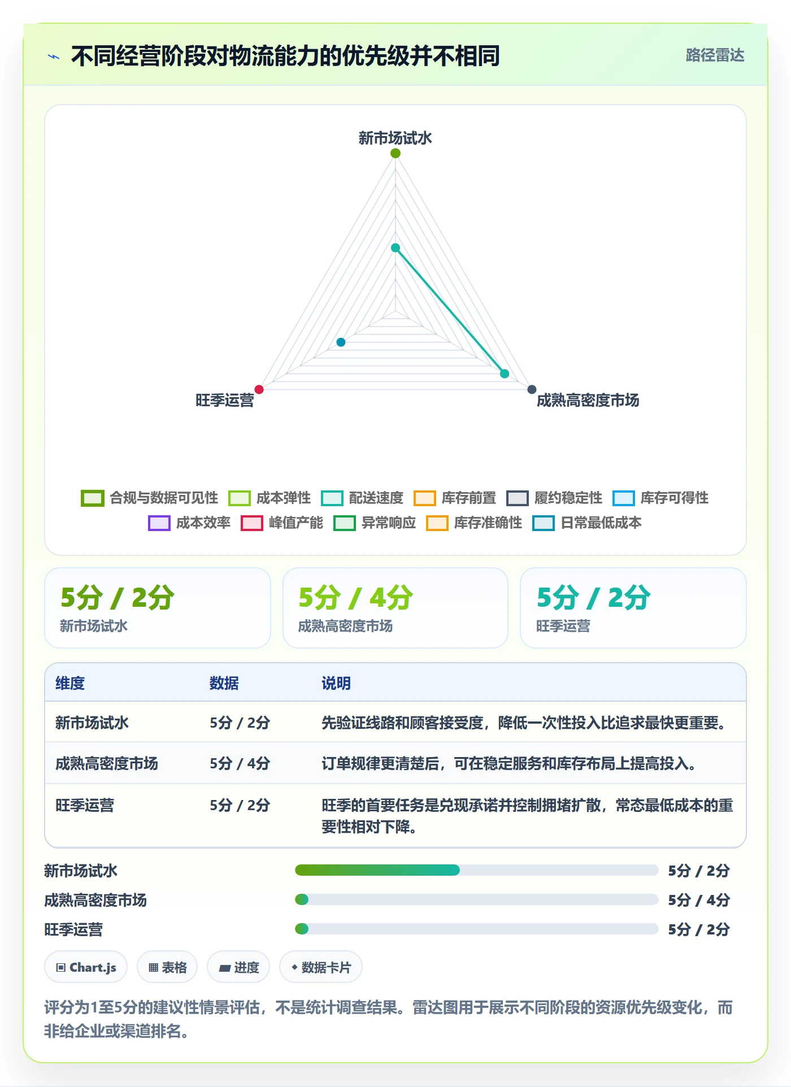This screenshot has height=1087, width=791.
Task: Toggle the 合规与数据可见性 legend item
Action: [x=150, y=498]
